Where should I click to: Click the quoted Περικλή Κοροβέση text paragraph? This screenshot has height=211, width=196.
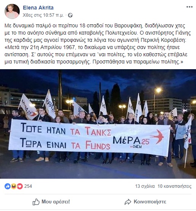(x=96, y=54)
